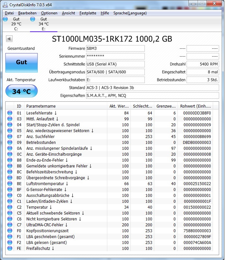
Task: Click status orb of Ende-zu-Ende-Fehler row
Action: [x=10, y=160]
